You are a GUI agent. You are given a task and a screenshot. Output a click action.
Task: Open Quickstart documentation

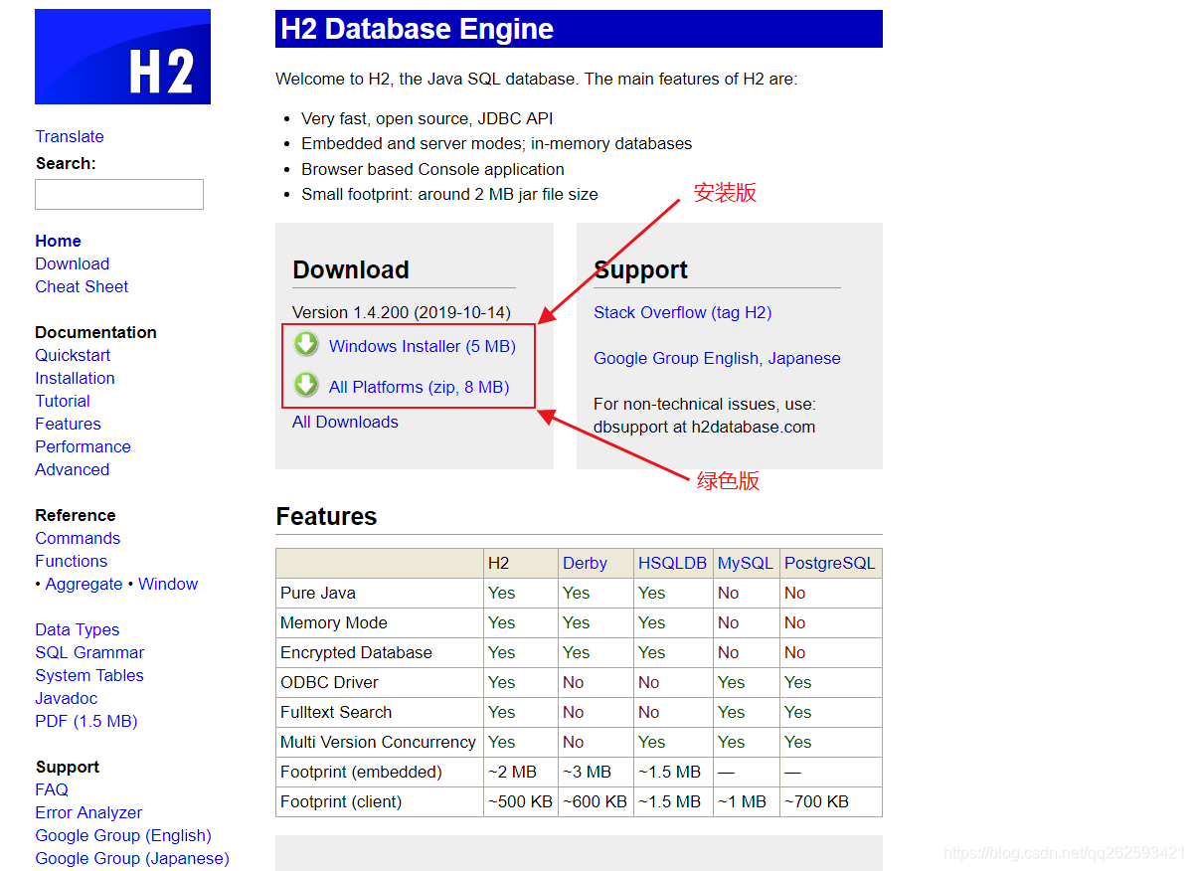pyautogui.click(x=73, y=355)
